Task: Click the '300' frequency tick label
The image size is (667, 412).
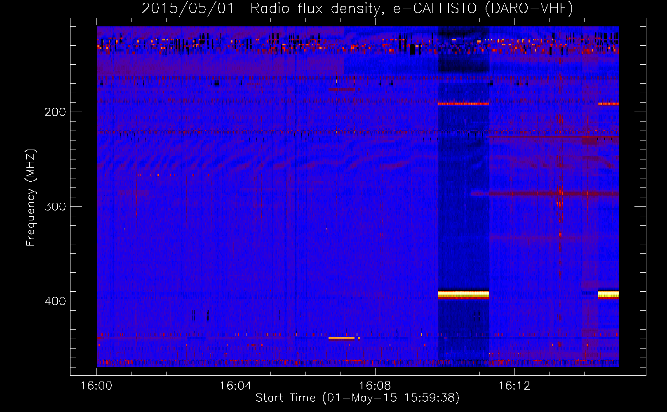Action: (55, 206)
